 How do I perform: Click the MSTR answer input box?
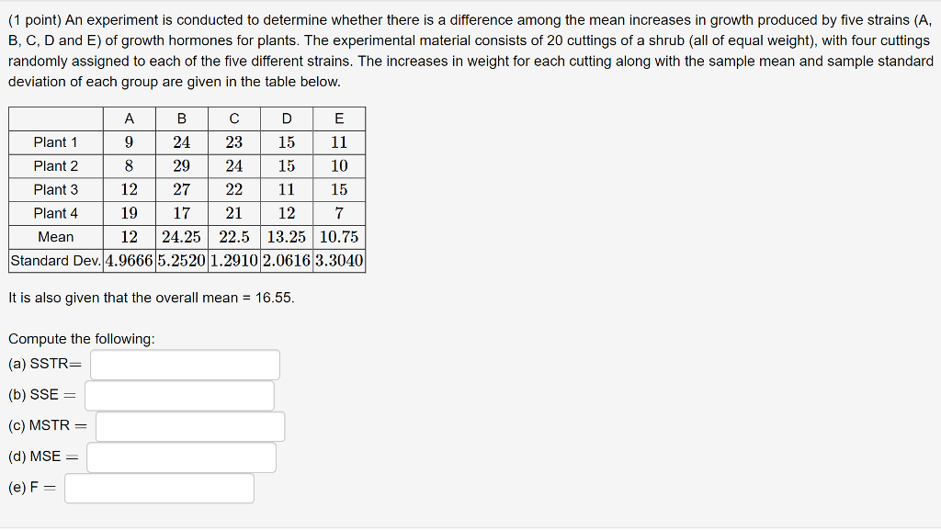click(191, 425)
